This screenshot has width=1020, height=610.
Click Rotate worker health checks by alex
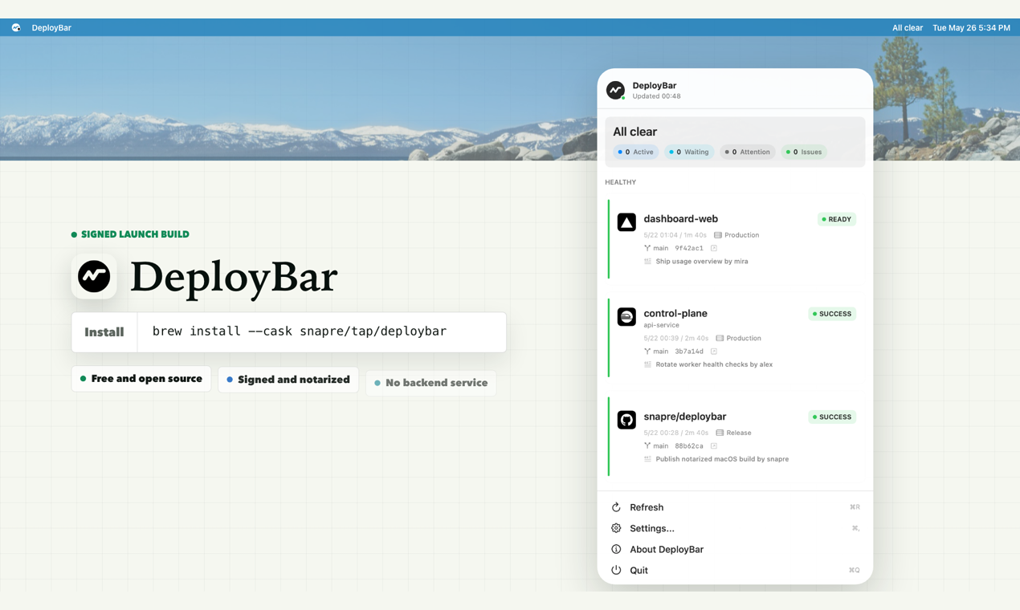click(714, 364)
